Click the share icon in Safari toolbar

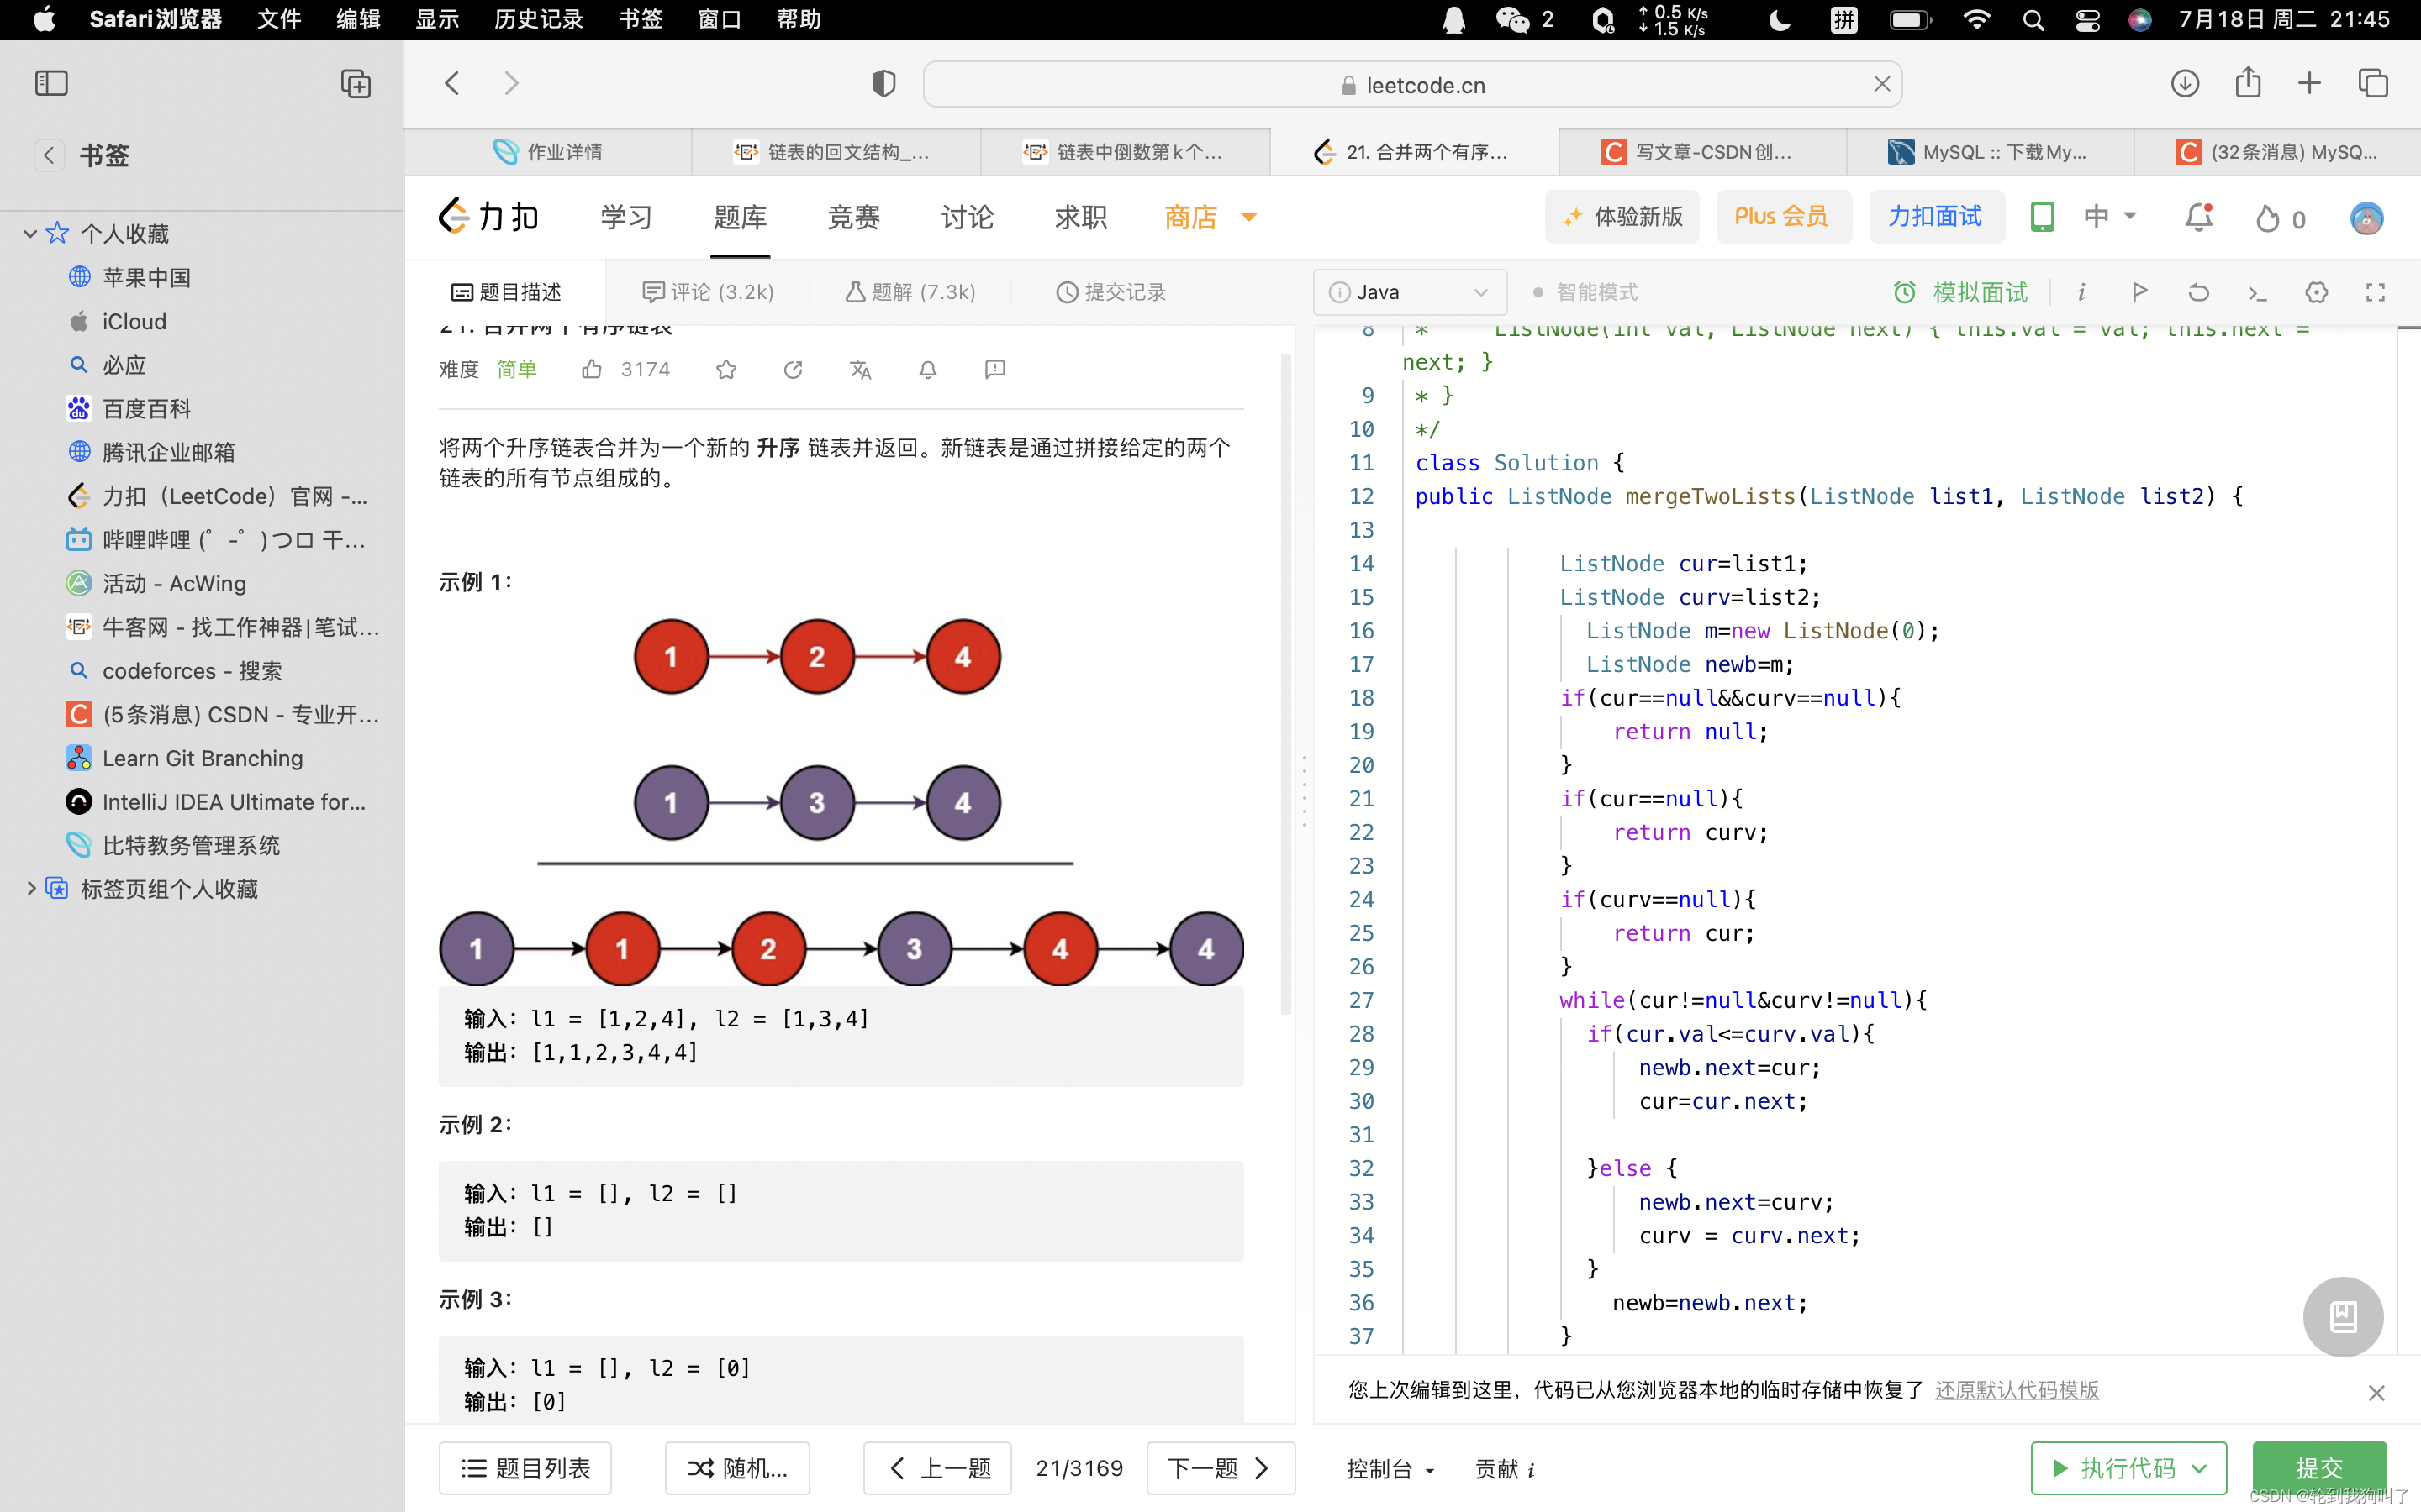pyautogui.click(x=2248, y=82)
